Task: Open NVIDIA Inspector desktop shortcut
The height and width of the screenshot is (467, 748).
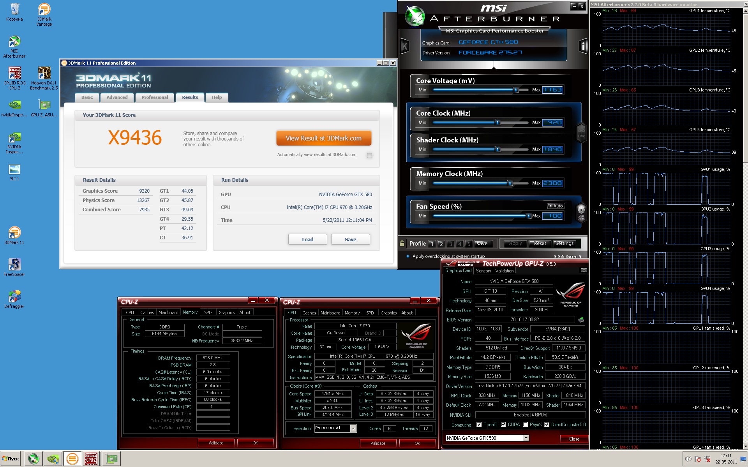Action: (x=14, y=142)
